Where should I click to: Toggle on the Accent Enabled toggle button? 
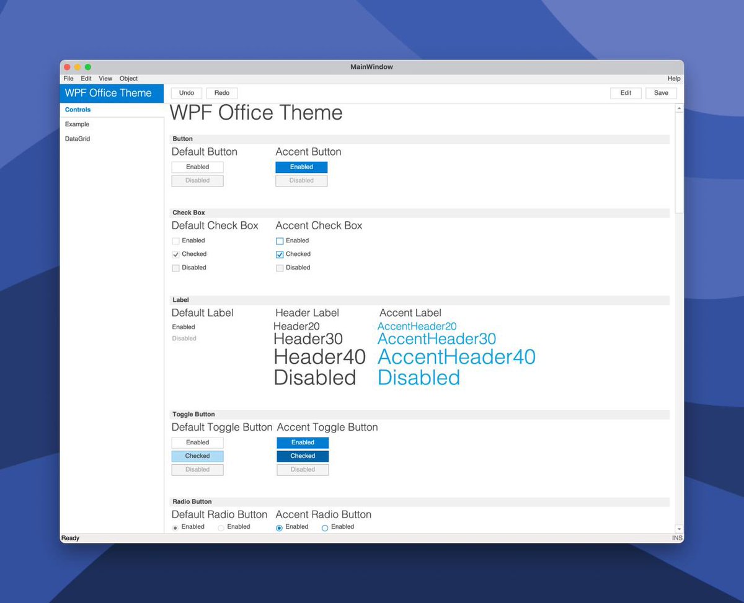(x=302, y=442)
